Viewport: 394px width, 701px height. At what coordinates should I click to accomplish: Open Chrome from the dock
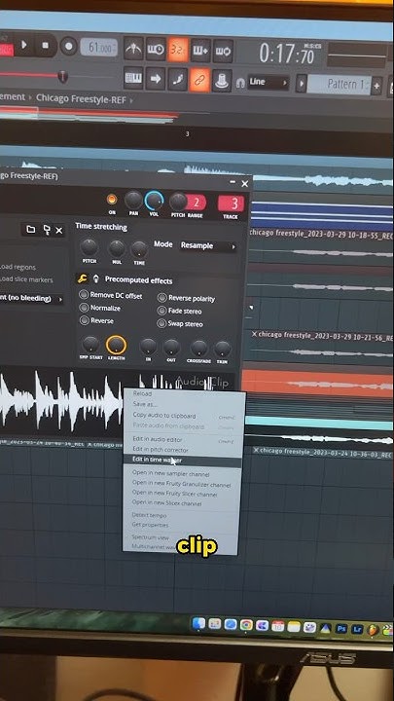(246, 625)
